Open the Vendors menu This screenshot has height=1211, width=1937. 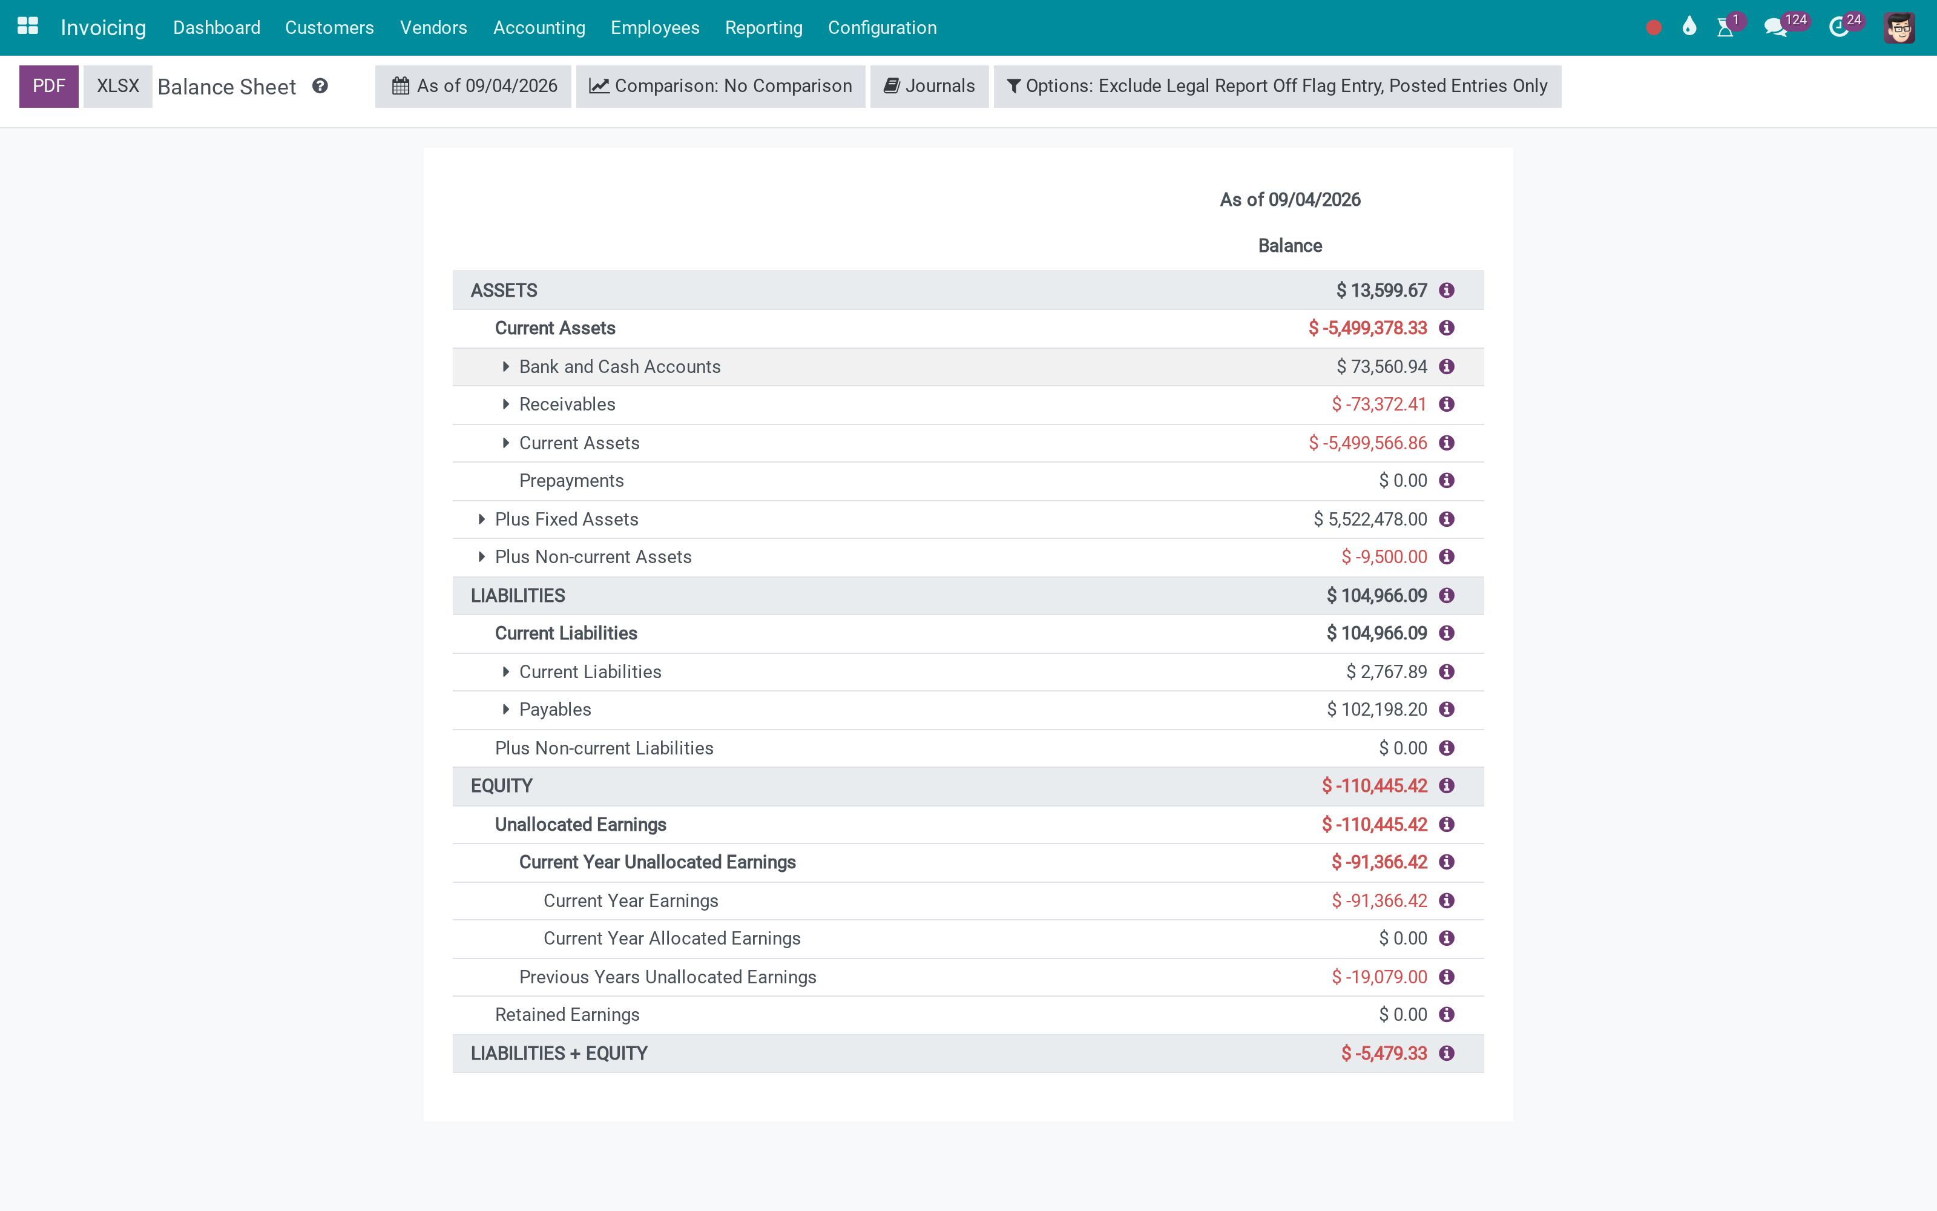(x=433, y=27)
